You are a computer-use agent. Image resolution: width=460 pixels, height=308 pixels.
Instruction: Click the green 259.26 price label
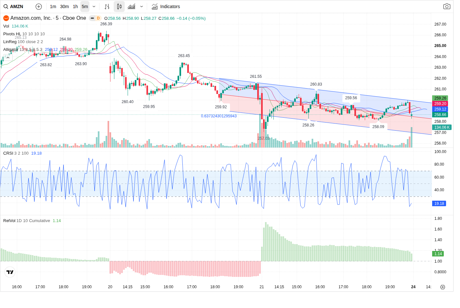[440, 98]
